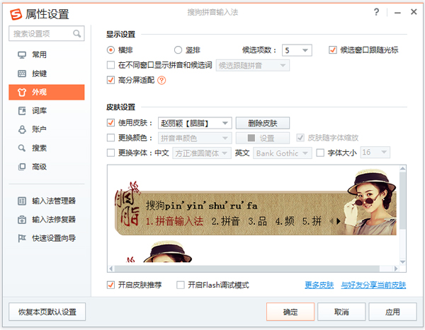Open the 候选项数 dropdown showing 5
This screenshot has width=425, height=330.
click(297, 50)
